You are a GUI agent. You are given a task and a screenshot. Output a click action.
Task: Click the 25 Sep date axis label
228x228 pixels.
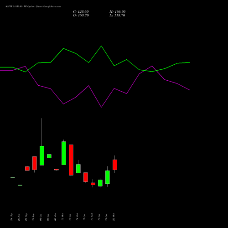(x=19, y=217)
